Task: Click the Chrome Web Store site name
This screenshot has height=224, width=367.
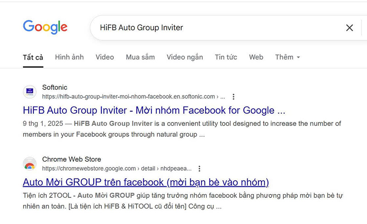Action: (x=72, y=159)
